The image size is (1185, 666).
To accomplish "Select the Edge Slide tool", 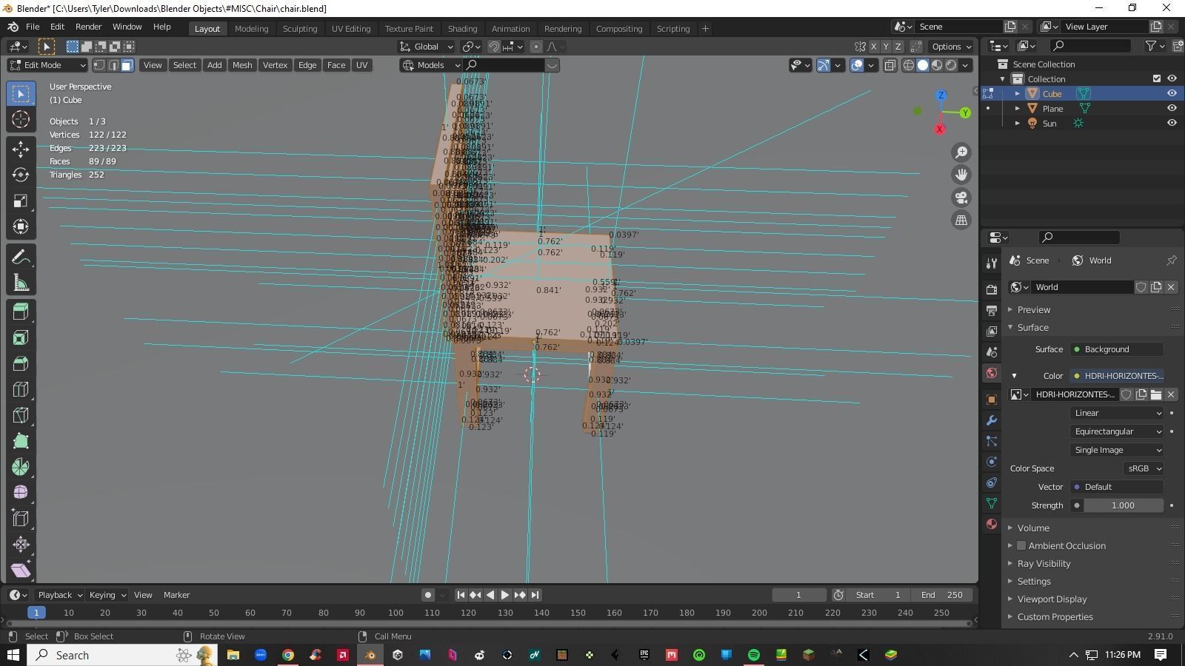I will (21, 519).
